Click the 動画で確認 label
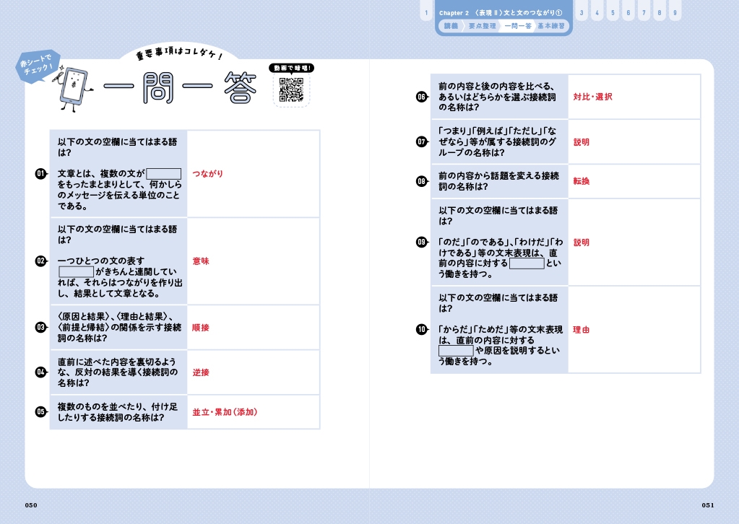 click(290, 68)
